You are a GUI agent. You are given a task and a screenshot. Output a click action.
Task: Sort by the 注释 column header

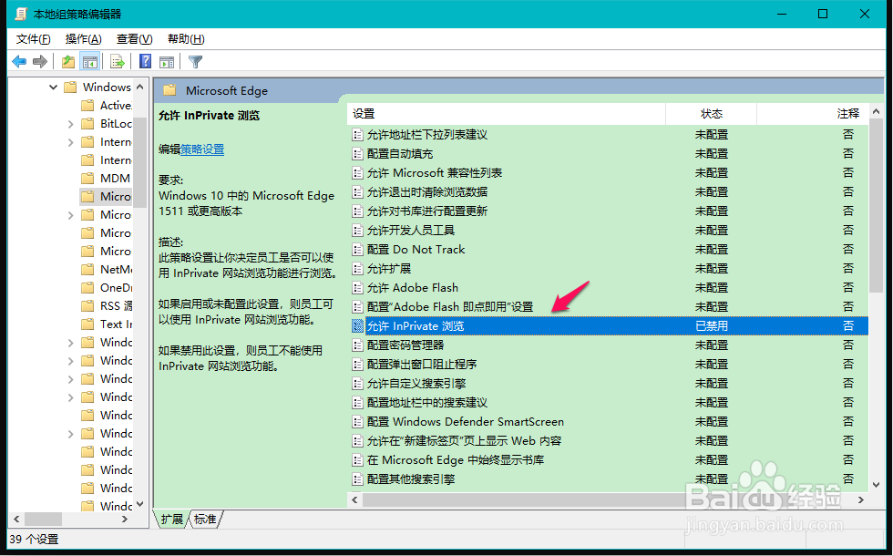click(813, 114)
